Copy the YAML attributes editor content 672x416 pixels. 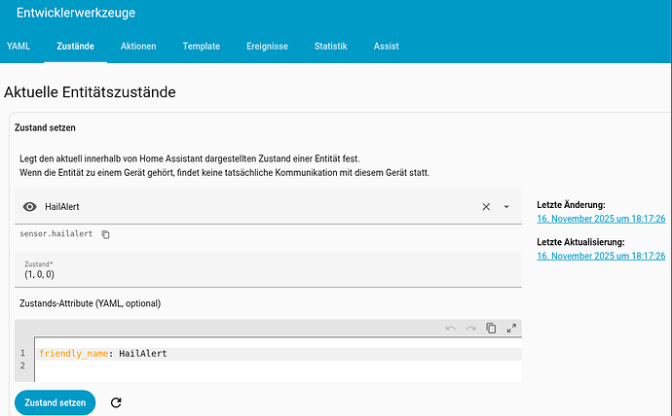pyautogui.click(x=491, y=328)
